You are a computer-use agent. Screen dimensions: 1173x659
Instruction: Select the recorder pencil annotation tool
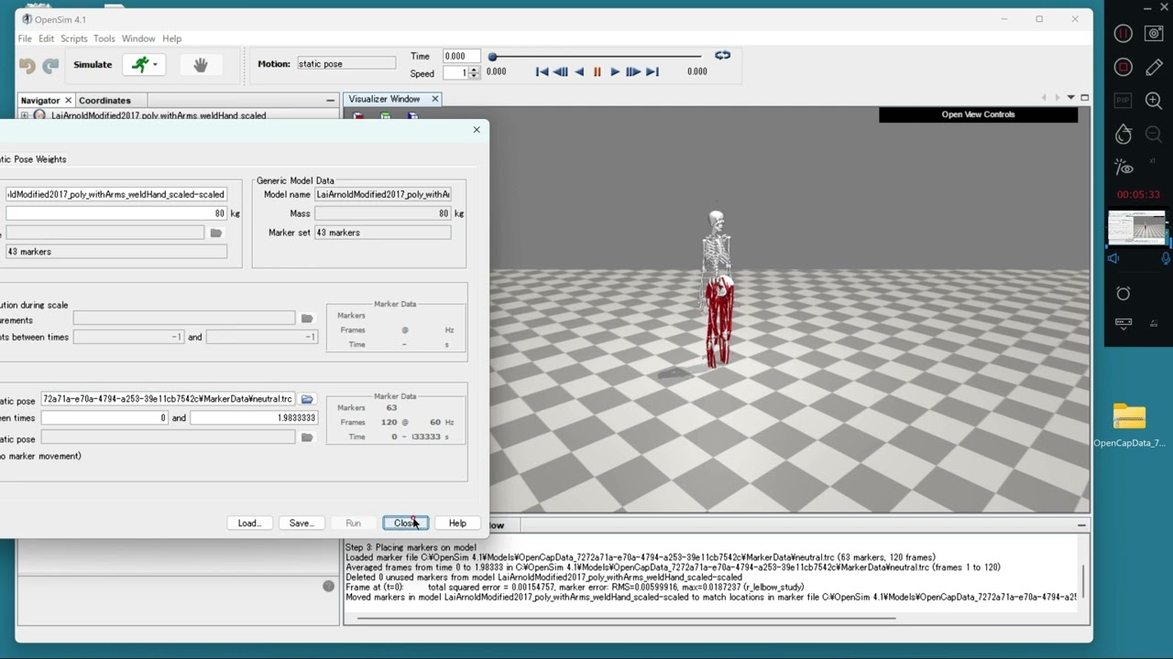(1155, 67)
